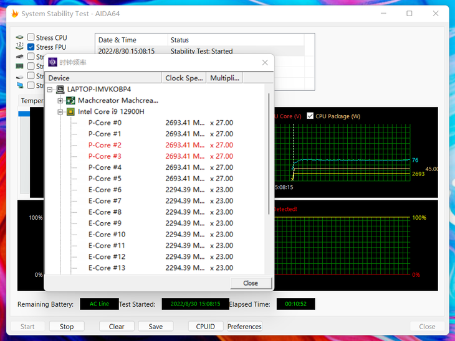Image resolution: width=455 pixels, height=341 pixels.
Task: Click the Clock Speed column header
Action: point(184,78)
